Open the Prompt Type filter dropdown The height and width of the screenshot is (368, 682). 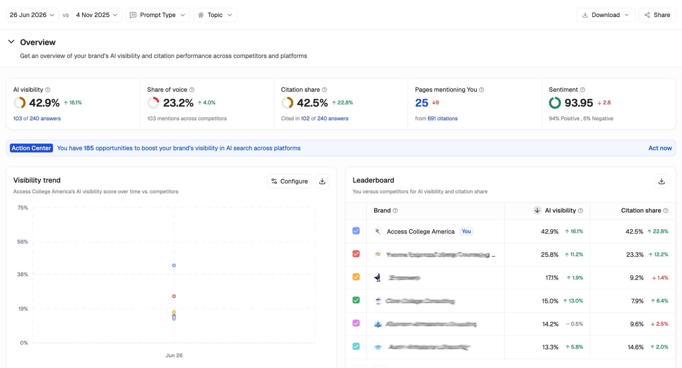(158, 15)
